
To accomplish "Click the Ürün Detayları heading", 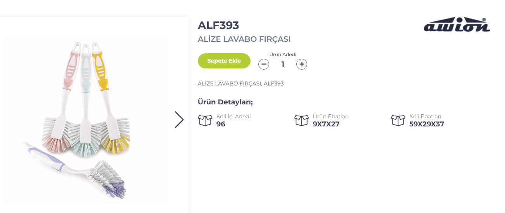I will (225, 102).
